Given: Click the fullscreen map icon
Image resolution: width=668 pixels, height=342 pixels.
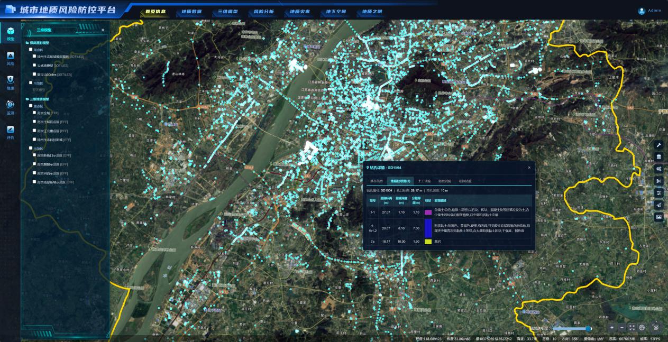Looking at the screenshot, I should (632, 328).
